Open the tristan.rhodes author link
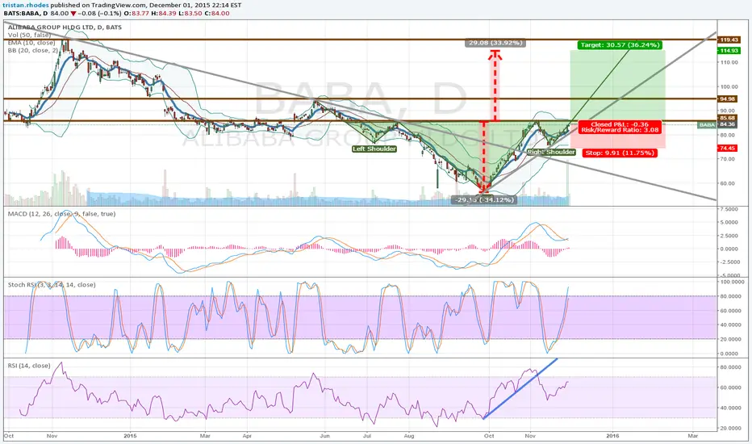This screenshot has width=752, height=444. click(26, 6)
